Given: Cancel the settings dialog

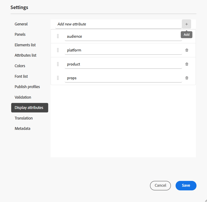Looking at the screenshot, I should (x=160, y=185).
